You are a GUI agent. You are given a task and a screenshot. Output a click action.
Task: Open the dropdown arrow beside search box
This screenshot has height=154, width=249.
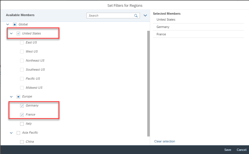tap(145, 15)
